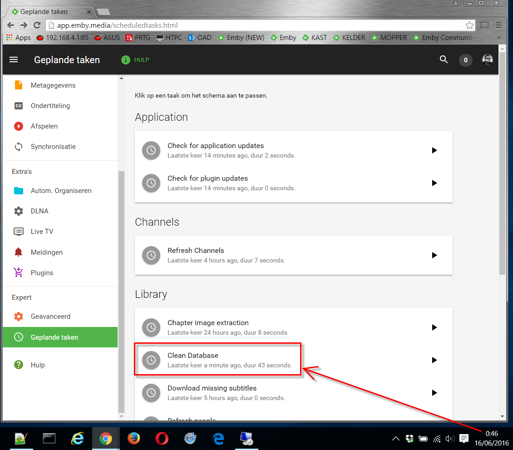
Task: Open Firefox from the taskbar
Action: tap(133, 439)
